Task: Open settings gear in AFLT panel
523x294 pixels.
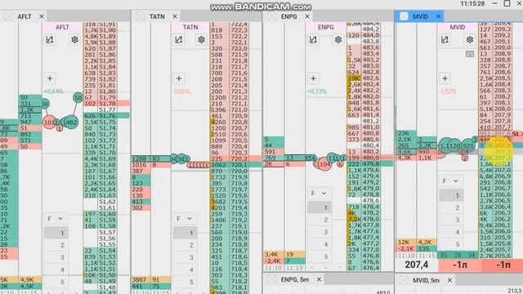Action: point(74,40)
